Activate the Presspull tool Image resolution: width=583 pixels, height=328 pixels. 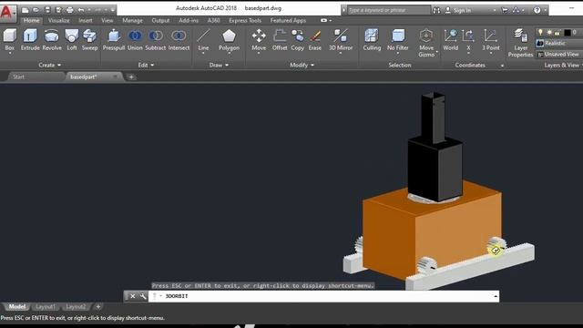[x=113, y=40]
